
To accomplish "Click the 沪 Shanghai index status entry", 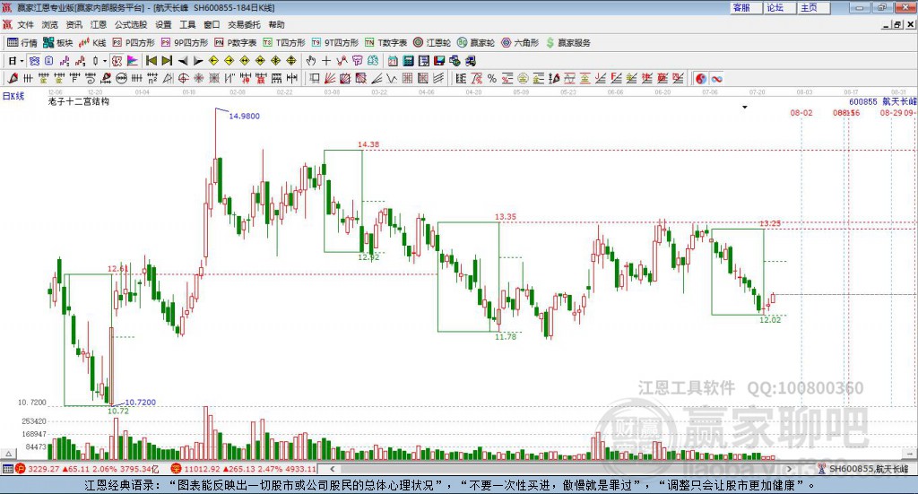I will 88,469.
